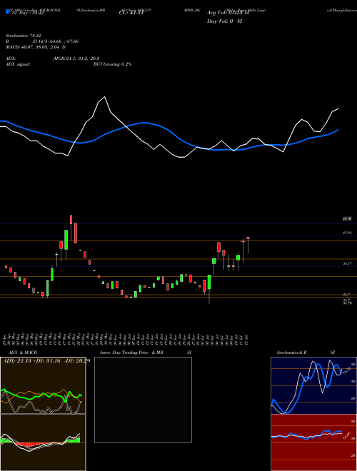Screen dimensions: 357x471
Task: Select 'BUY Growing @ 2%' ADX signal text
Action: point(112,64)
